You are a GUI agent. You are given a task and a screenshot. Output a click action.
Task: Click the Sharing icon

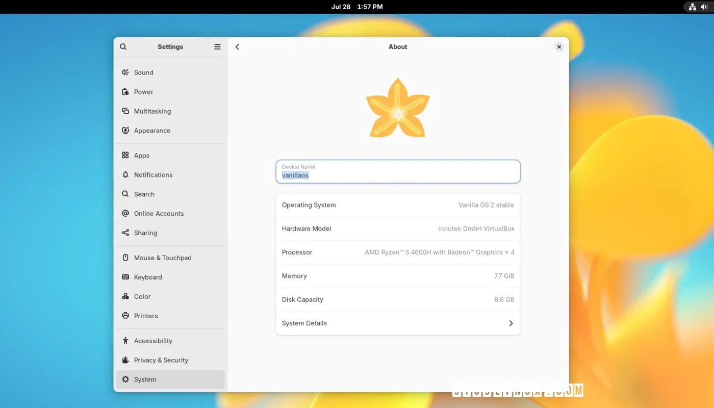(125, 233)
